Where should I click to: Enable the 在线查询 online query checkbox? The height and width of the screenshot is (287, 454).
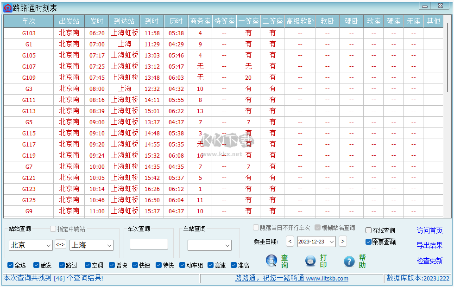(x=369, y=230)
